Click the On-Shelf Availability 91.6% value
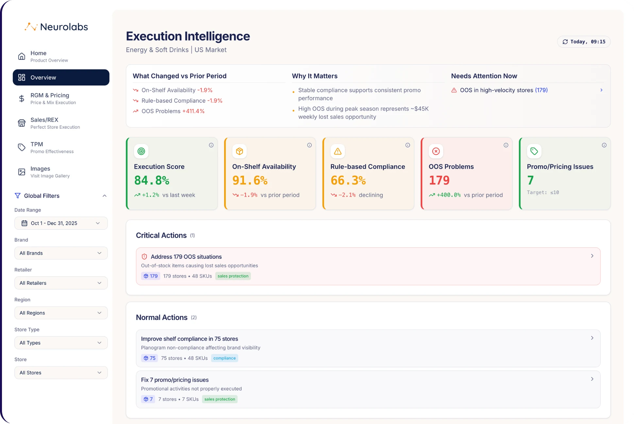The width and height of the screenshot is (634, 424). tap(250, 180)
